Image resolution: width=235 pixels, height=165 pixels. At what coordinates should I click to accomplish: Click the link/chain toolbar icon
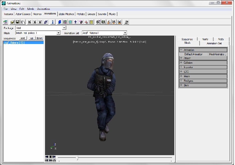pos(45,22)
